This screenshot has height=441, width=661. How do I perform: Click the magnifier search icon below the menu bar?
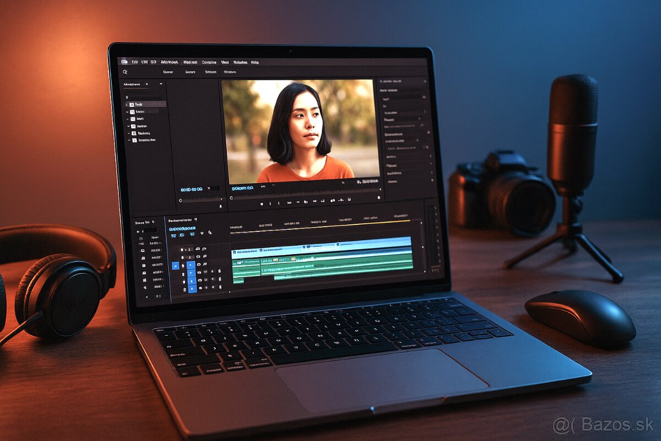click(125, 72)
